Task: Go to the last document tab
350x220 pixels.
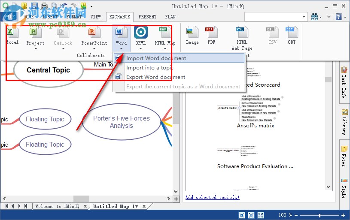Action: pyautogui.click(x=26, y=206)
